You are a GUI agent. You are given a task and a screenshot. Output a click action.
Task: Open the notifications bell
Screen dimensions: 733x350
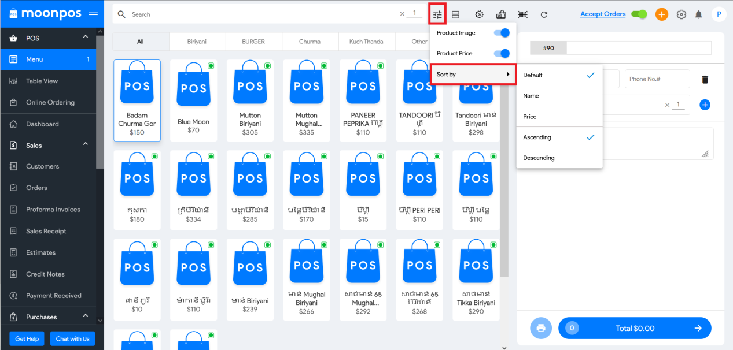point(698,14)
